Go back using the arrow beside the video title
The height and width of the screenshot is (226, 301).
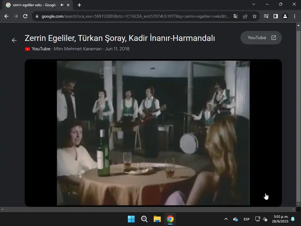click(x=14, y=40)
